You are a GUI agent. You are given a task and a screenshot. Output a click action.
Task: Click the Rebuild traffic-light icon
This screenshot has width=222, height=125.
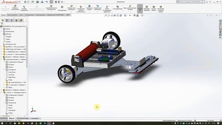[56, 2]
